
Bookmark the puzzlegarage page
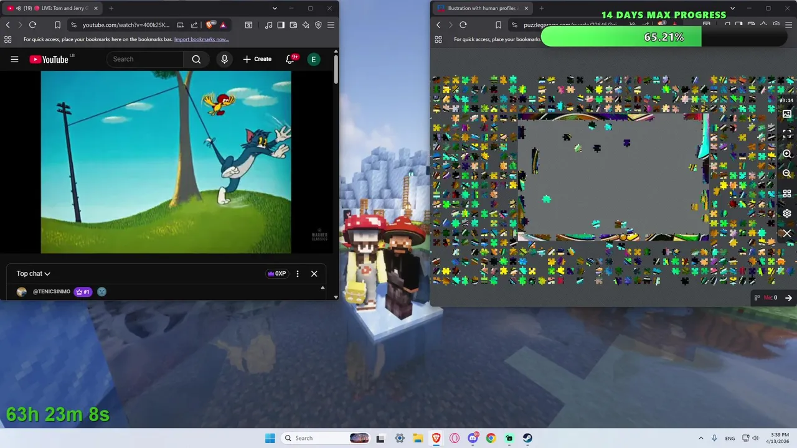[498, 25]
